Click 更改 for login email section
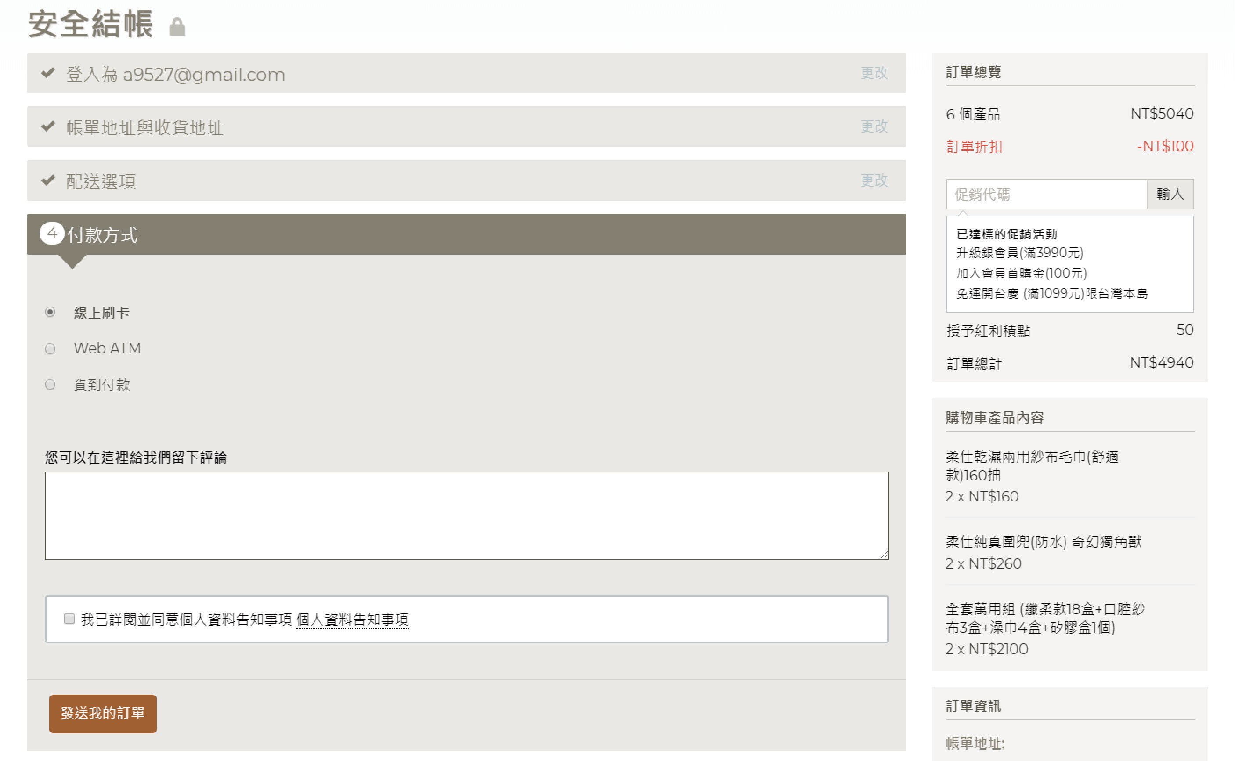The height and width of the screenshot is (761, 1235). coord(874,73)
